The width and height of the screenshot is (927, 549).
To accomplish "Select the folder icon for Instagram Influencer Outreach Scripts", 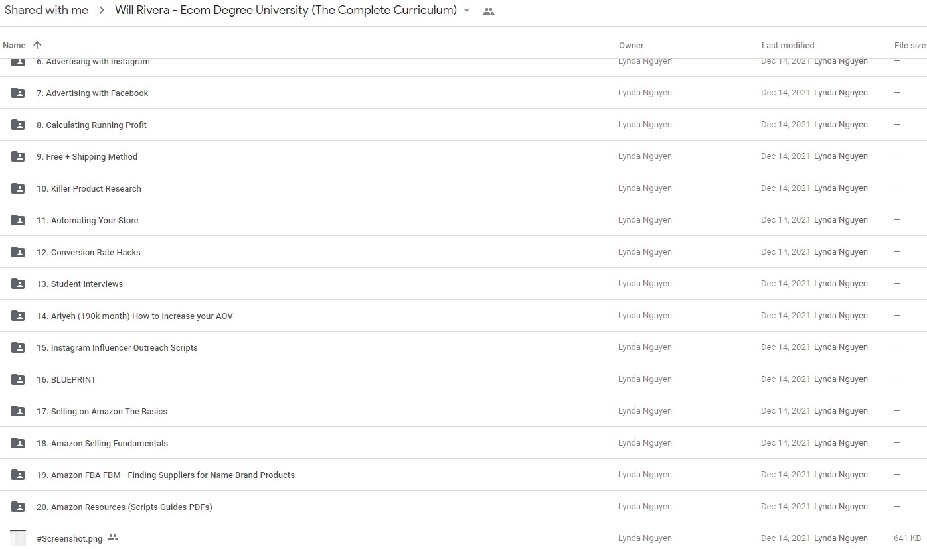I will 18,347.
